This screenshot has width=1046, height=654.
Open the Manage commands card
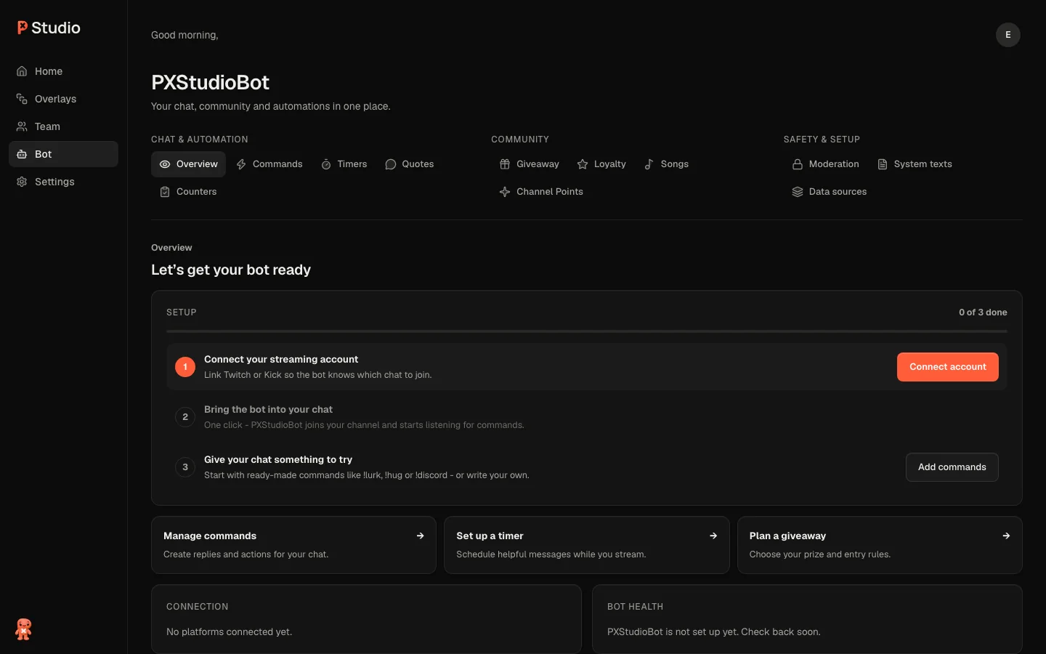[x=293, y=545]
